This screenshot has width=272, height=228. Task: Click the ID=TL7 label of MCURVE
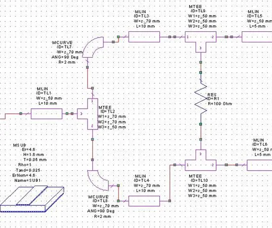tap(64, 47)
